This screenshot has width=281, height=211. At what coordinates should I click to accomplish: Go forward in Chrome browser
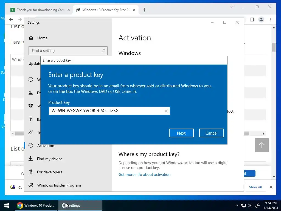(20, 20)
